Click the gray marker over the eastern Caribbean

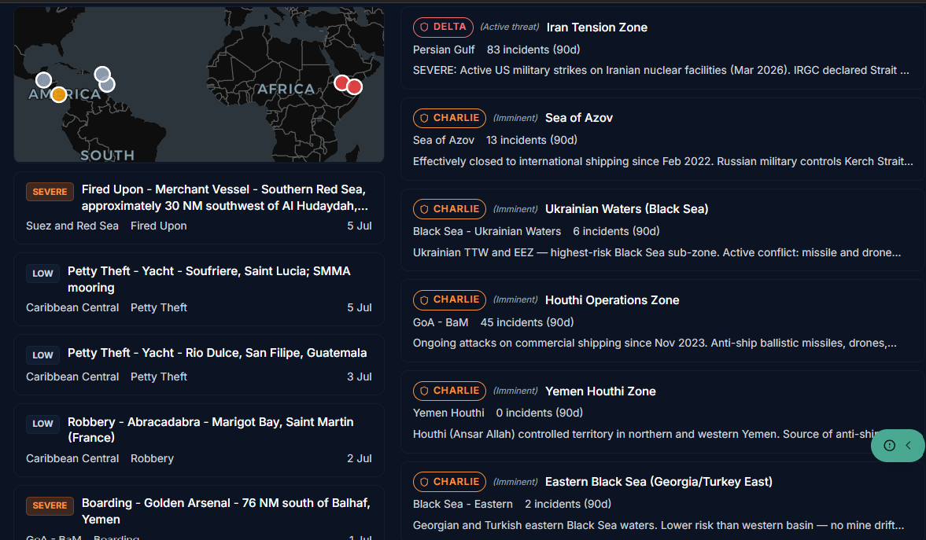click(x=102, y=75)
